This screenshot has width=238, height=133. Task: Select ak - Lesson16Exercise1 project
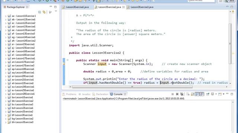point(23,51)
